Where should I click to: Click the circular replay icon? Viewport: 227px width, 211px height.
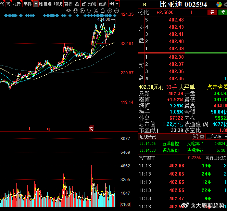pos(82,11)
